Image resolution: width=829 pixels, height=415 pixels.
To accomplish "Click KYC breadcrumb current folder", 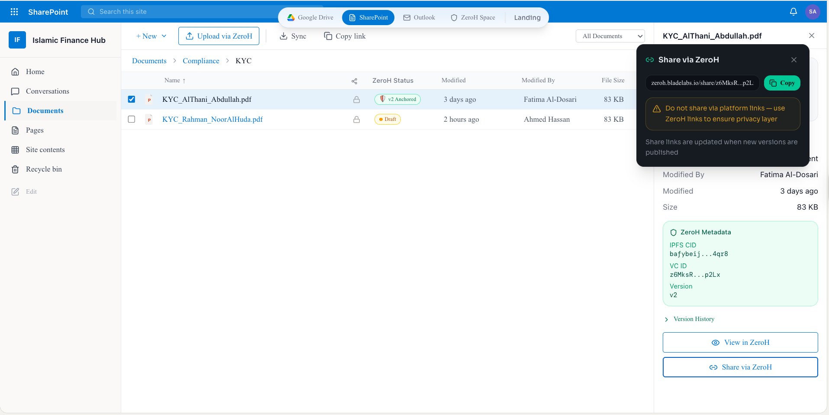I will click(243, 61).
